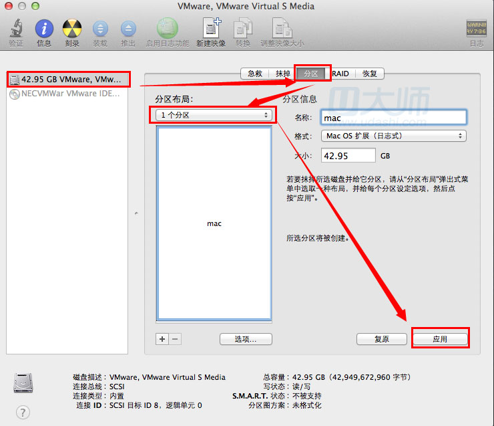
Task: Click the Convert (转换) toolbar icon
Action: pyautogui.click(x=242, y=29)
